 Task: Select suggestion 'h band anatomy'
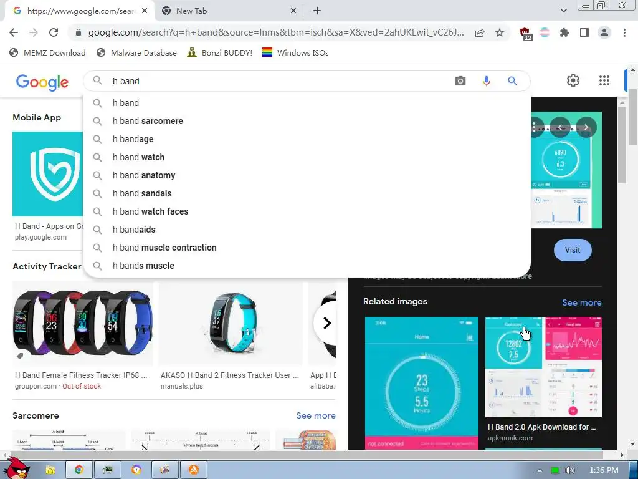coord(307,175)
